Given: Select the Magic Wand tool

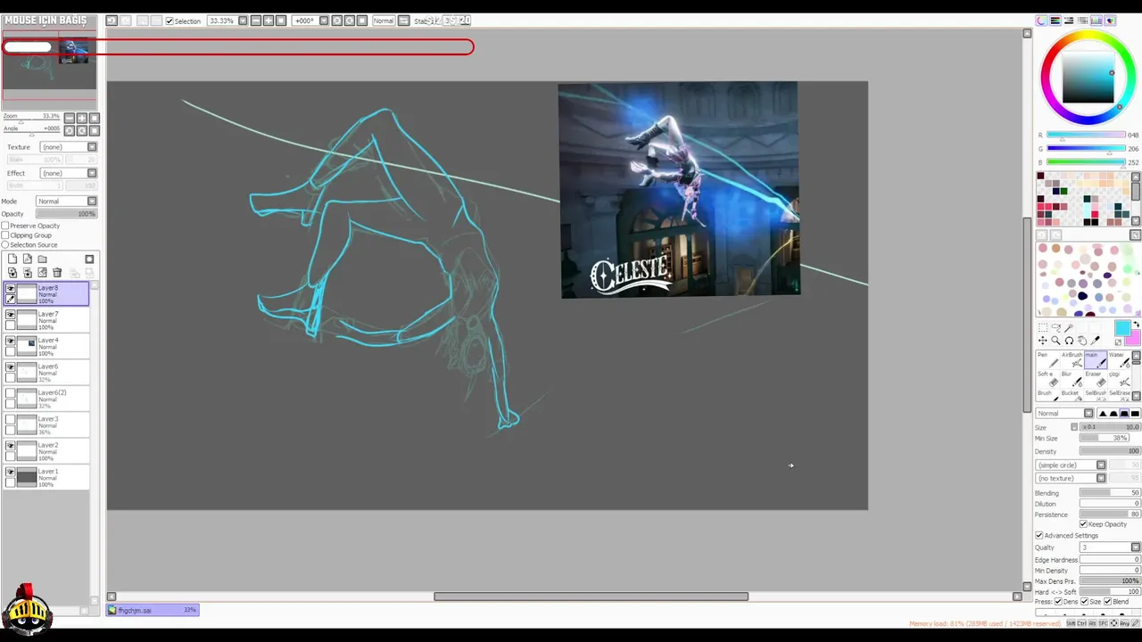Looking at the screenshot, I should point(1069,328).
